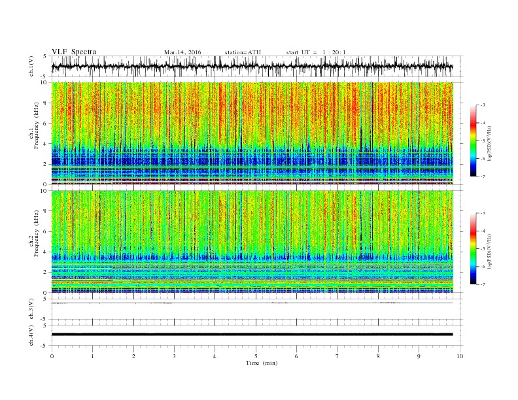518x400 pixels.
Task: Click time axis tick label "4"
Action: point(215,356)
